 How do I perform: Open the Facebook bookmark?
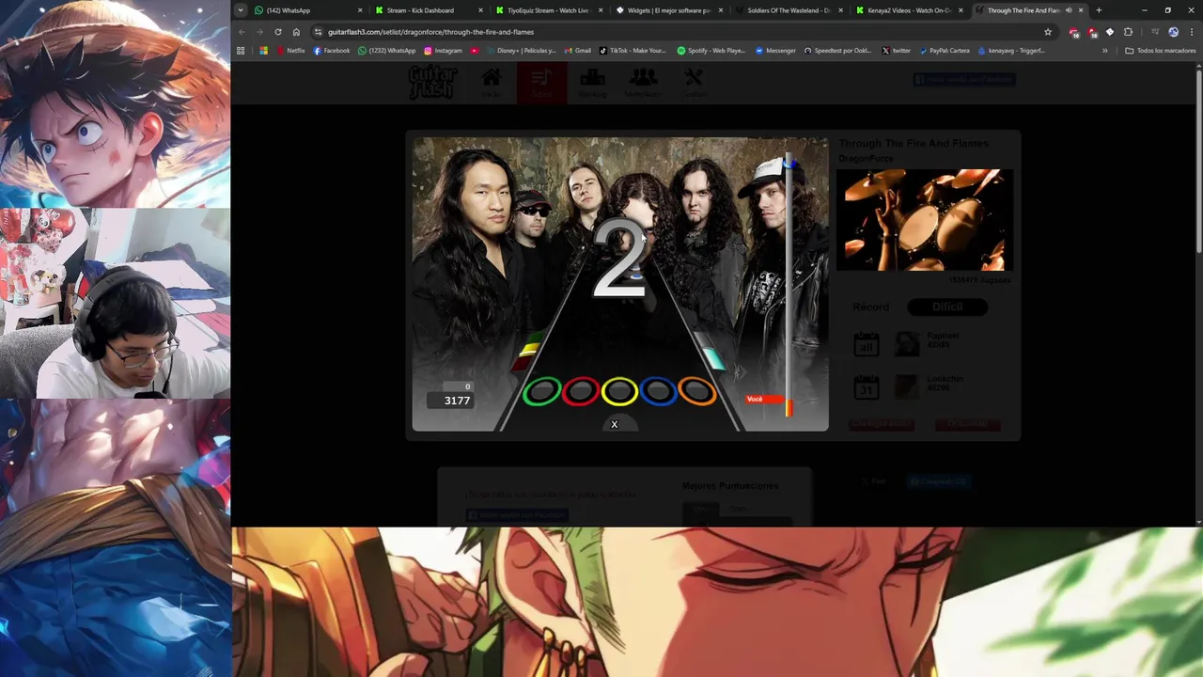[332, 51]
